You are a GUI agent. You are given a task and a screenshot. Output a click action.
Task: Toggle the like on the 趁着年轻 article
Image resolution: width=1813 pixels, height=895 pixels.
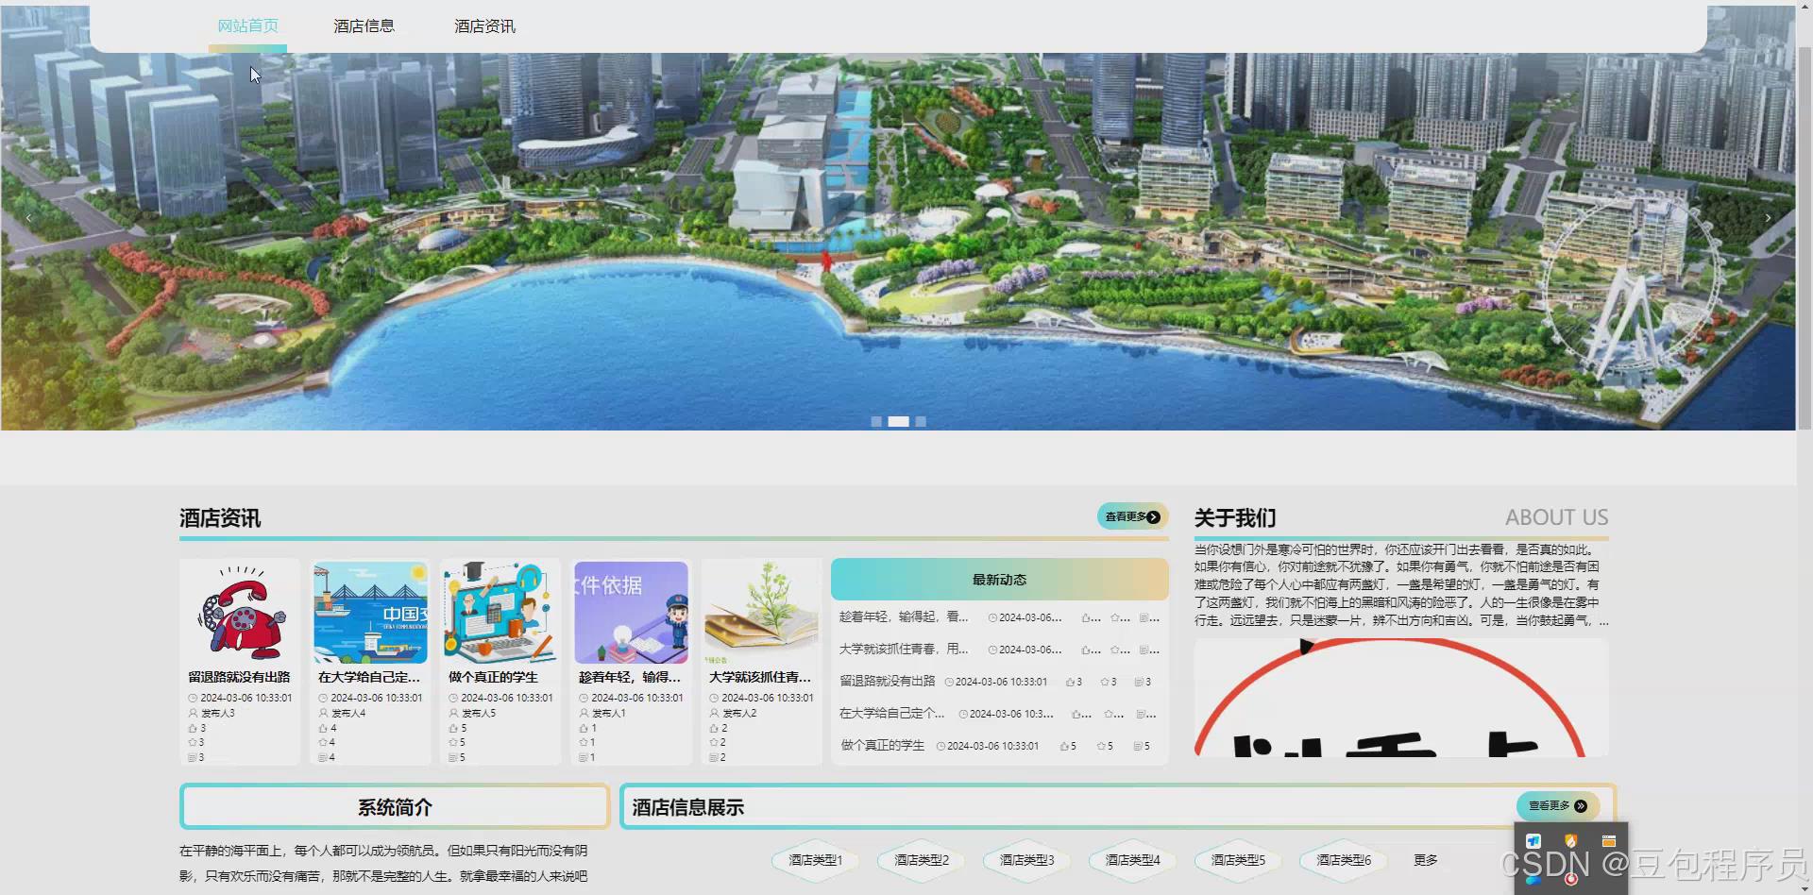click(1086, 618)
